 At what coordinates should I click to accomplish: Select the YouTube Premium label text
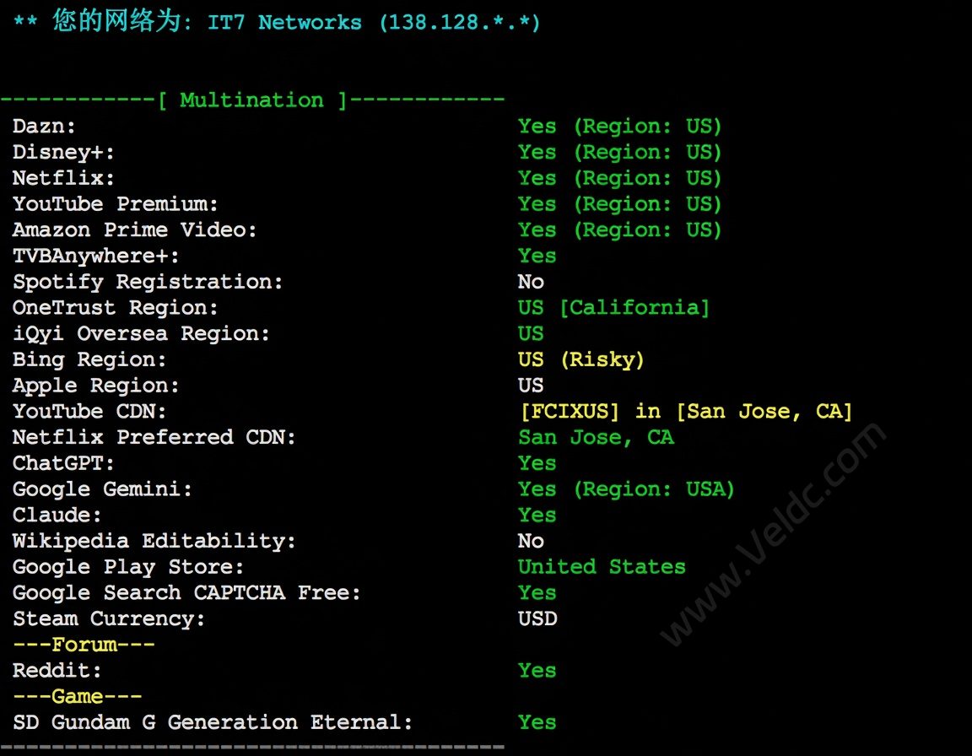point(116,204)
